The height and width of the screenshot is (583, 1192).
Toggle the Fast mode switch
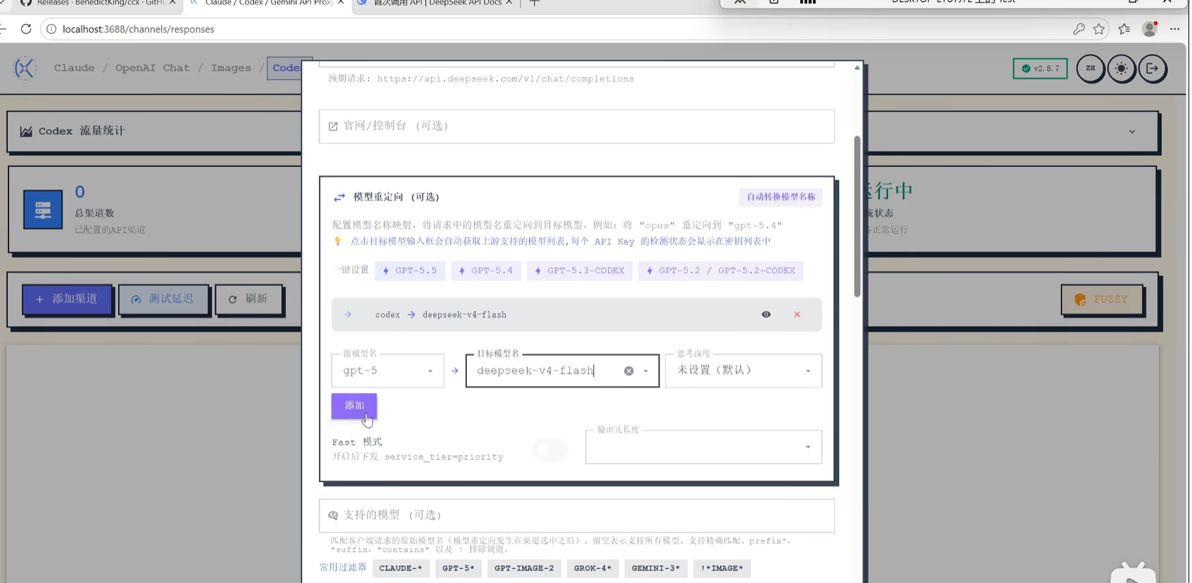click(x=550, y=449)
